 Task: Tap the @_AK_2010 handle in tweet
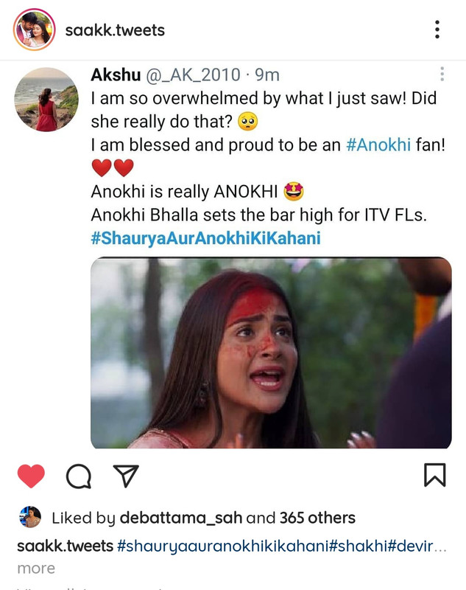193,75
